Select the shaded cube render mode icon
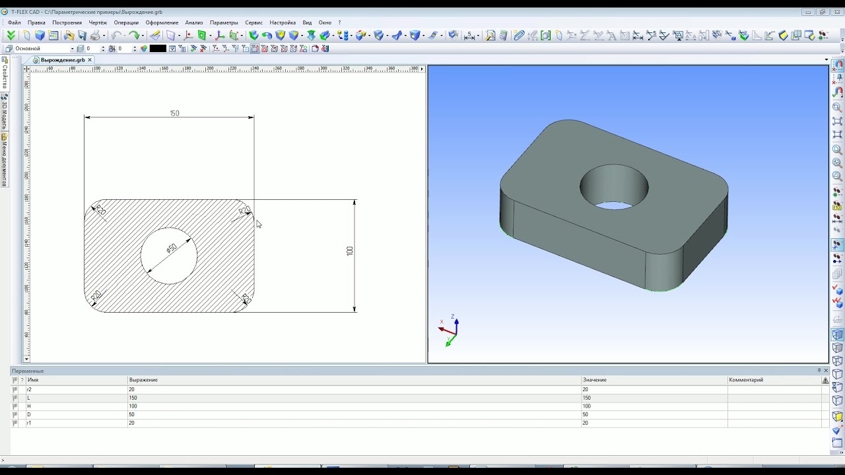The width and height of the screenshot is (845, 475). tap(837, 334)
